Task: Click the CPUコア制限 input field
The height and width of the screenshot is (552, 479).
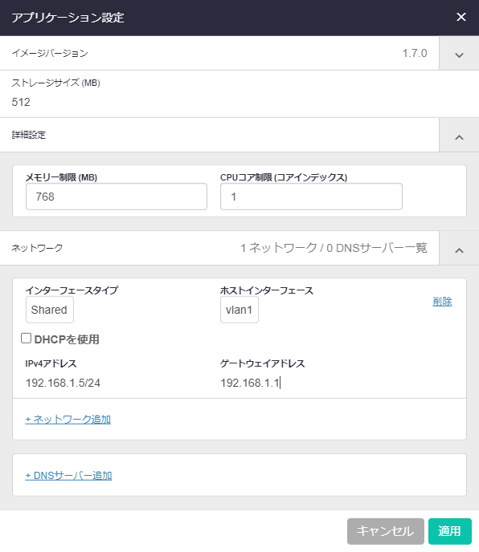Action: click(x=311, y=197)
